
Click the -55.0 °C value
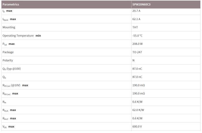click(x=138, y=36)
